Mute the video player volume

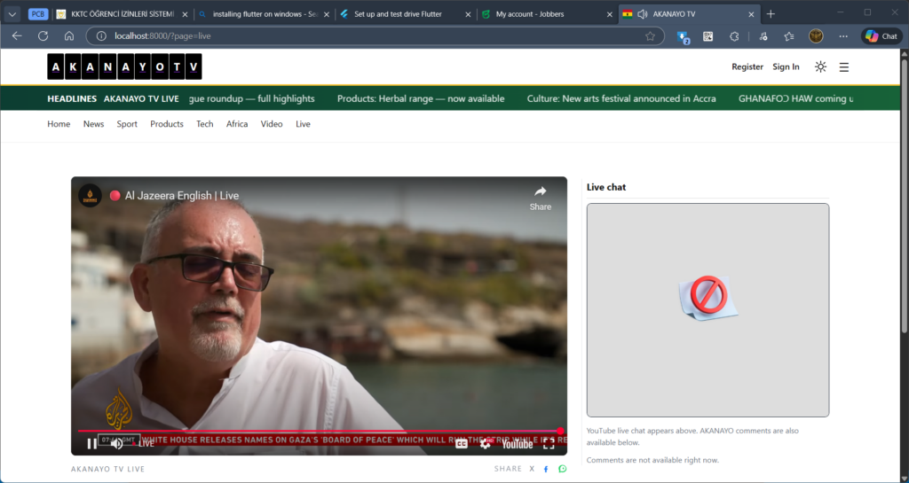click(x=117, y=444)
